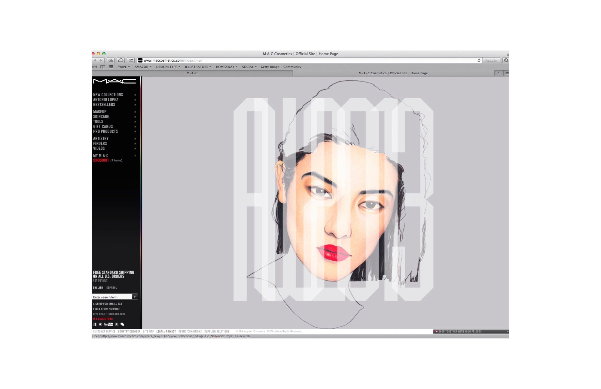Open the SWIPE bookmarks dropdown

click(124, 67)
